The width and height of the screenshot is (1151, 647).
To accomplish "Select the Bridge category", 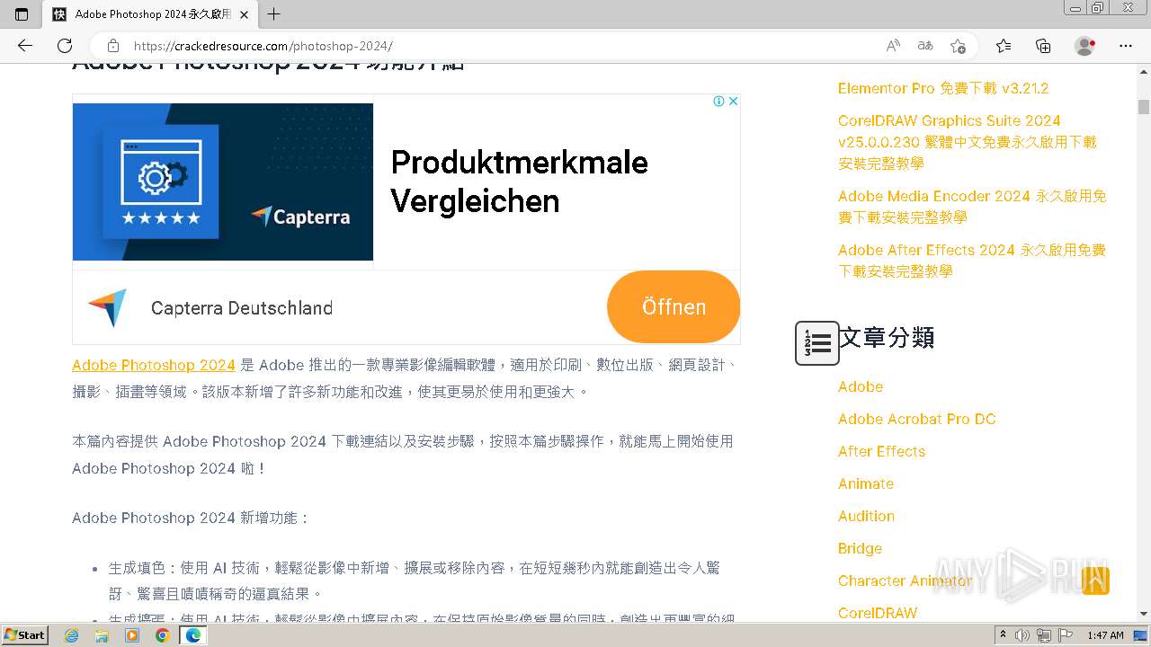I will click(860, 548).
